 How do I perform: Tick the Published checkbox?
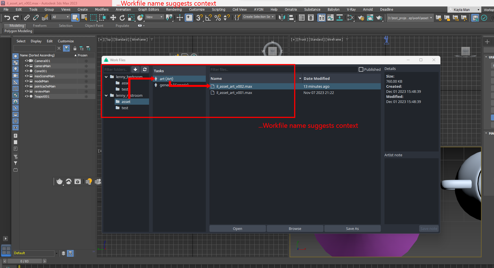tap(361, 69)
